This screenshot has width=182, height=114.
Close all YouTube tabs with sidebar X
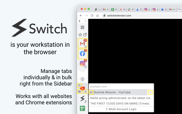[80, 85]
